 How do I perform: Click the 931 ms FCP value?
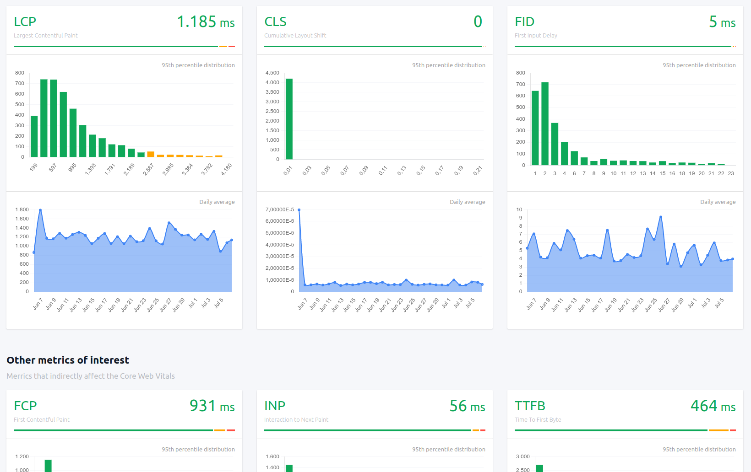[x=212, y=406]
